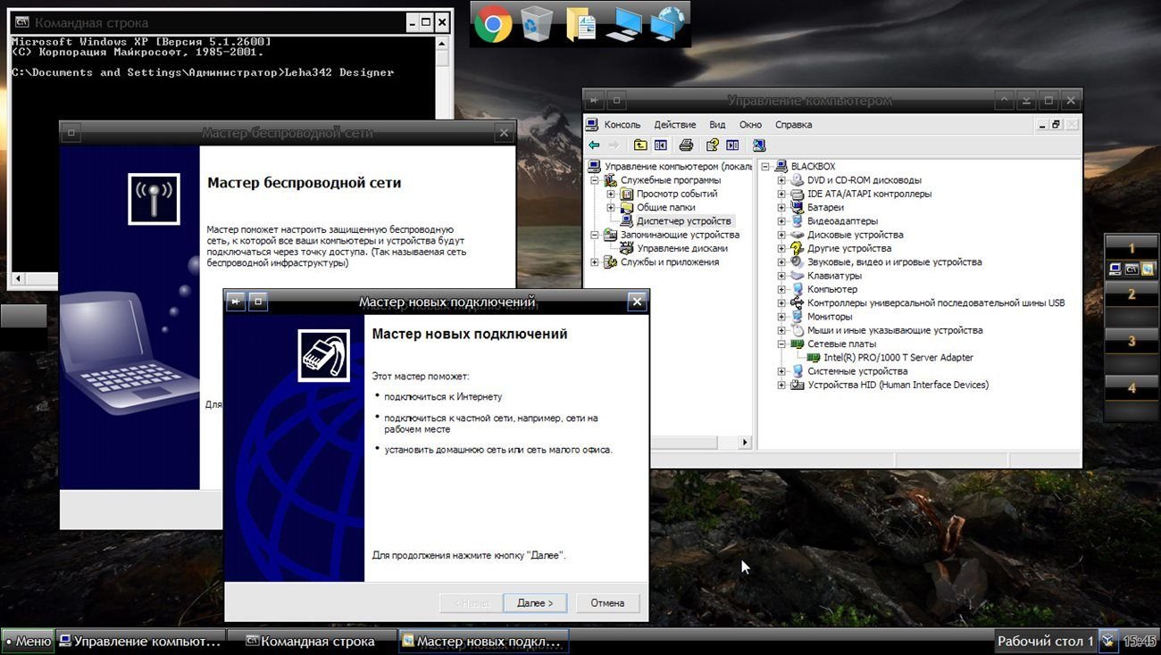
Task: Click the Далее button in the wizard
Action: (x=535, y=603)
